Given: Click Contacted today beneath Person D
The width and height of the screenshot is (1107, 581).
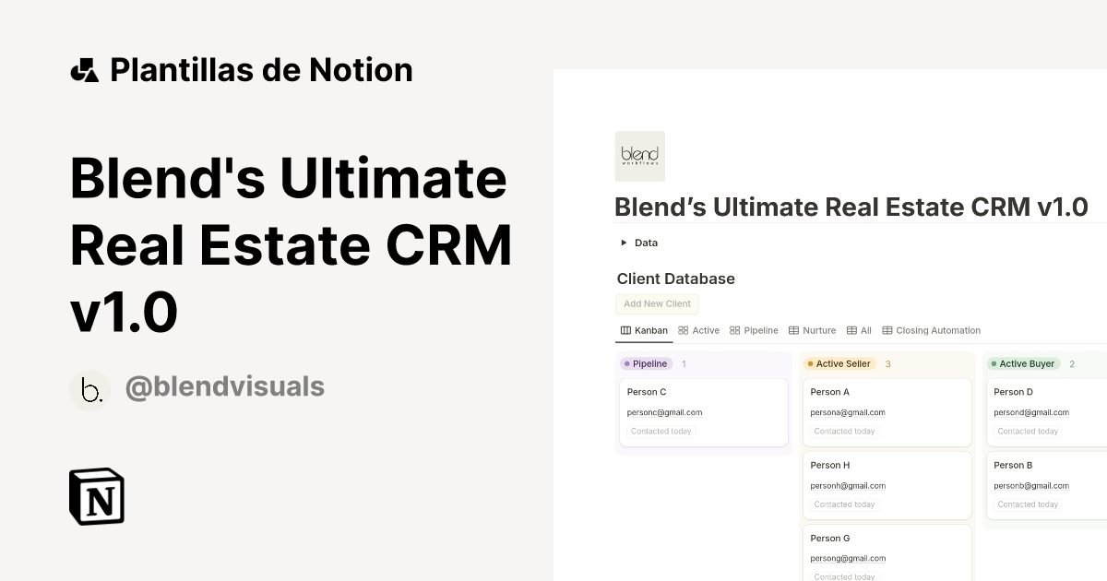Looking at the screenshot, I should [1028, 430].
